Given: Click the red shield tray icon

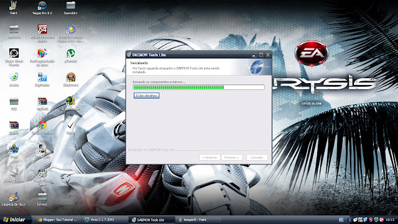Looking at the screenshot, I should [371, 220].
